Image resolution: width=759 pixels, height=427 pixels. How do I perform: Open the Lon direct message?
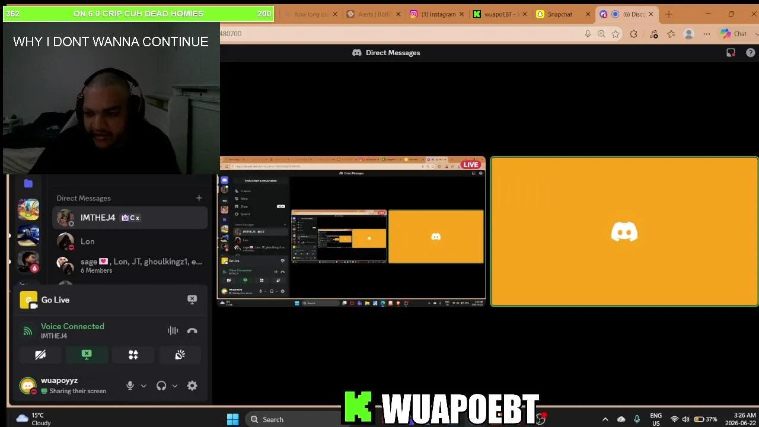pos(130,241)
